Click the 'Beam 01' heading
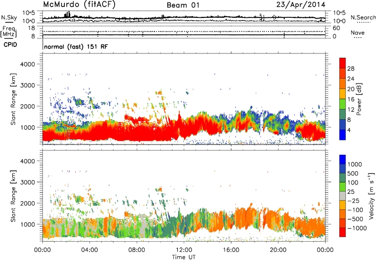 [183, 5]
